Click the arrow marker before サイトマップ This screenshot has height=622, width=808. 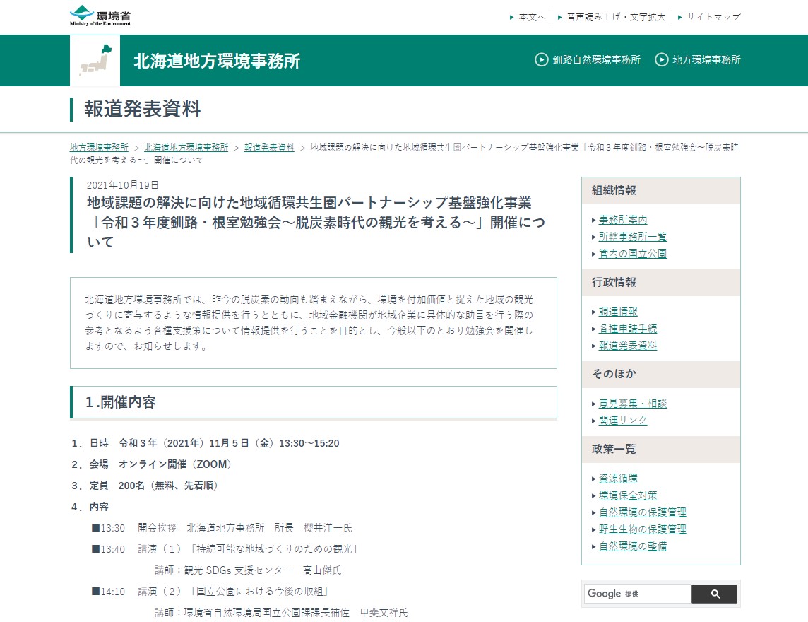679,16
